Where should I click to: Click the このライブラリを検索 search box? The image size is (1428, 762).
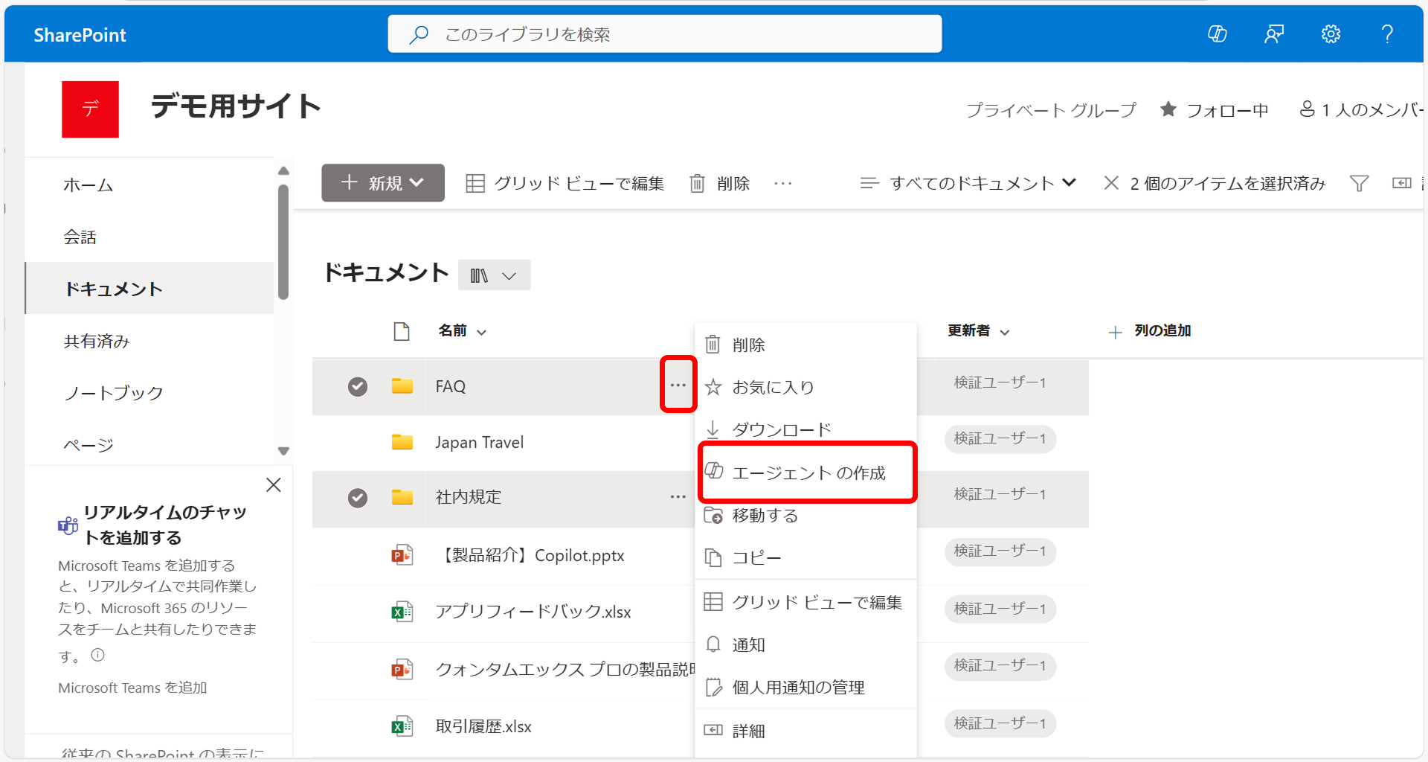(x=665, y=34)
